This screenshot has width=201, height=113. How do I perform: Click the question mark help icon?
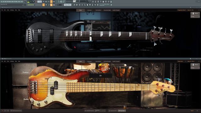pyautogui.click(x=100, y=2)
